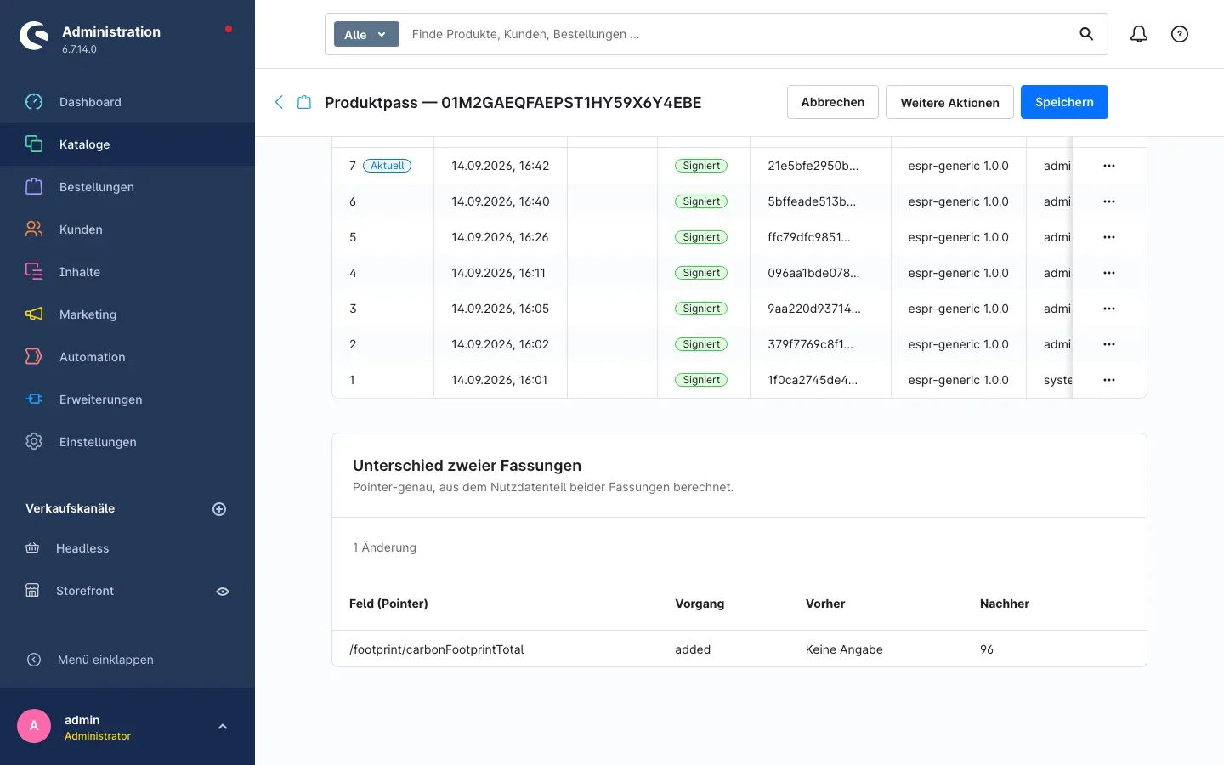Open row 6 context menu dots

[1109, 201]
